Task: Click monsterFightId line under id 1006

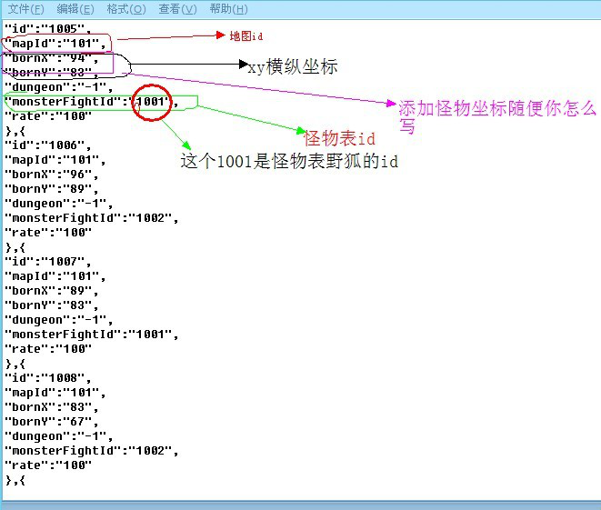Action: click(x=92, y=218)
